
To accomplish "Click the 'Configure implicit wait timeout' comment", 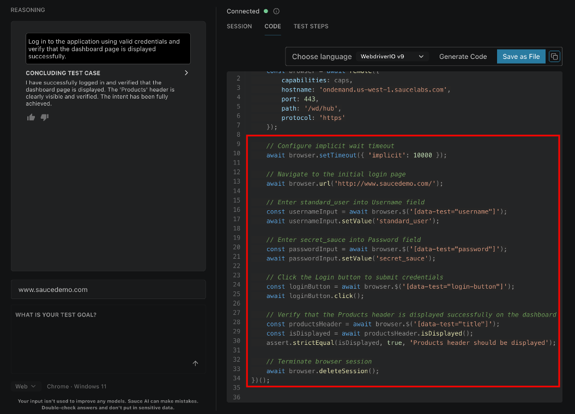I will pos(330,146).
